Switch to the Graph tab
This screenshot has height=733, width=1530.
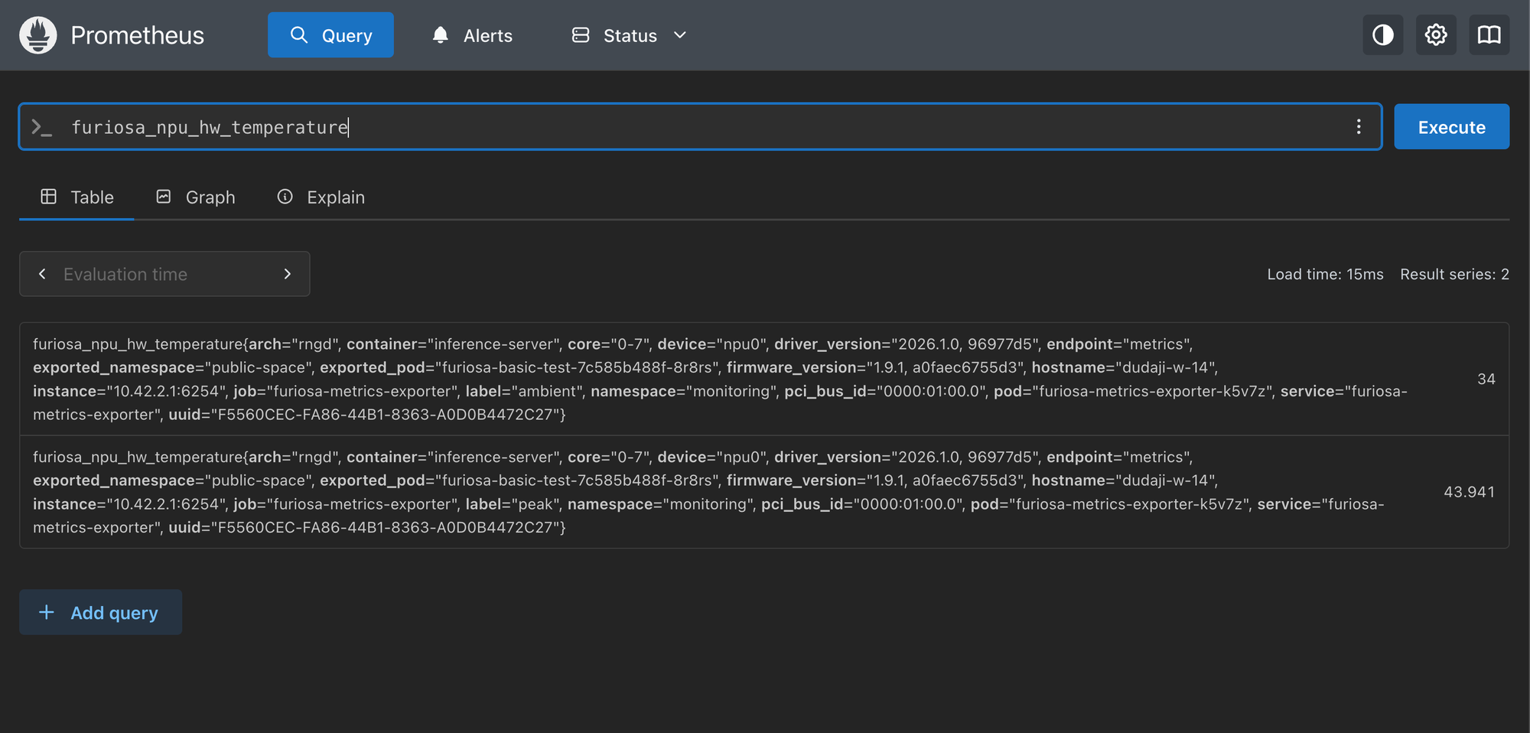pyautogui.click(x=196, y=197)
